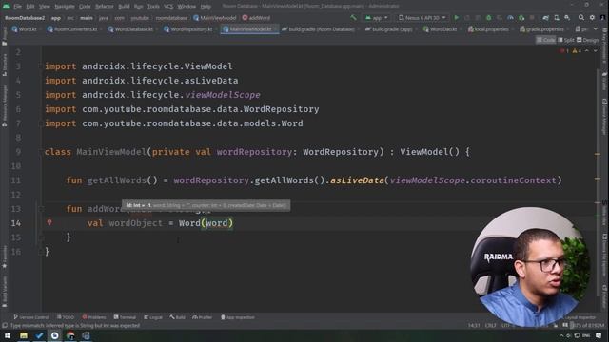Switch to the WordDatabase.kt tab

click(x=131, y=29)
